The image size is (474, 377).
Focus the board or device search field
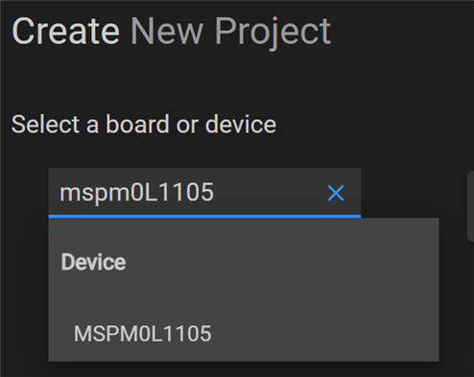pos(204,193)
